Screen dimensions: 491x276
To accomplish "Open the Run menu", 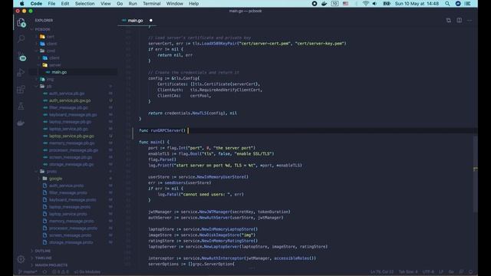I will coord(133,3).
